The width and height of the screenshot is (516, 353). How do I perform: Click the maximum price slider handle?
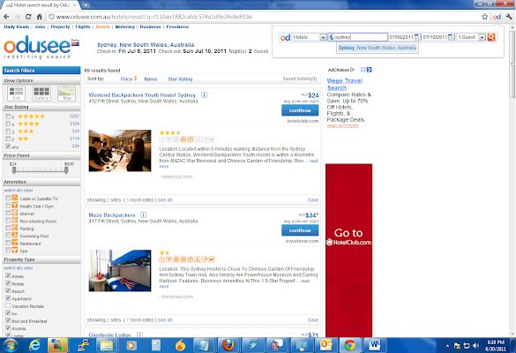pos(66,170)
